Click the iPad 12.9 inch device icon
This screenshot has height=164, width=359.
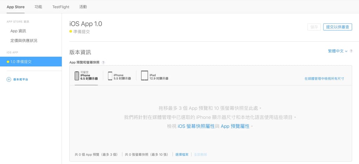(144, 75)
